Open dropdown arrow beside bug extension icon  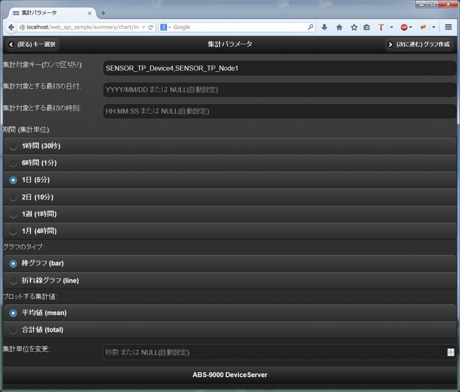pyautogui.click(x=433, y=27)
